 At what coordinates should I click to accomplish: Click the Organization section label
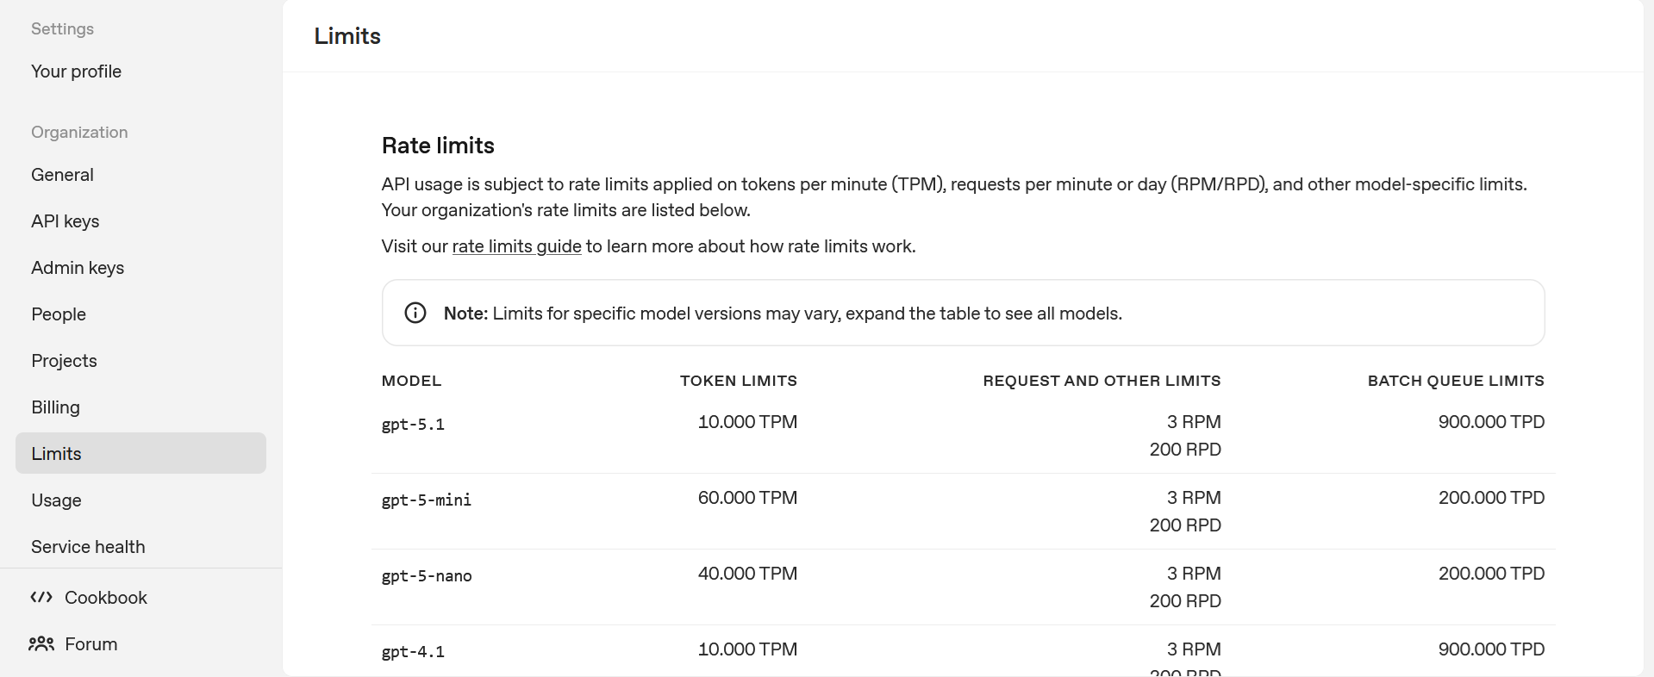79,132
